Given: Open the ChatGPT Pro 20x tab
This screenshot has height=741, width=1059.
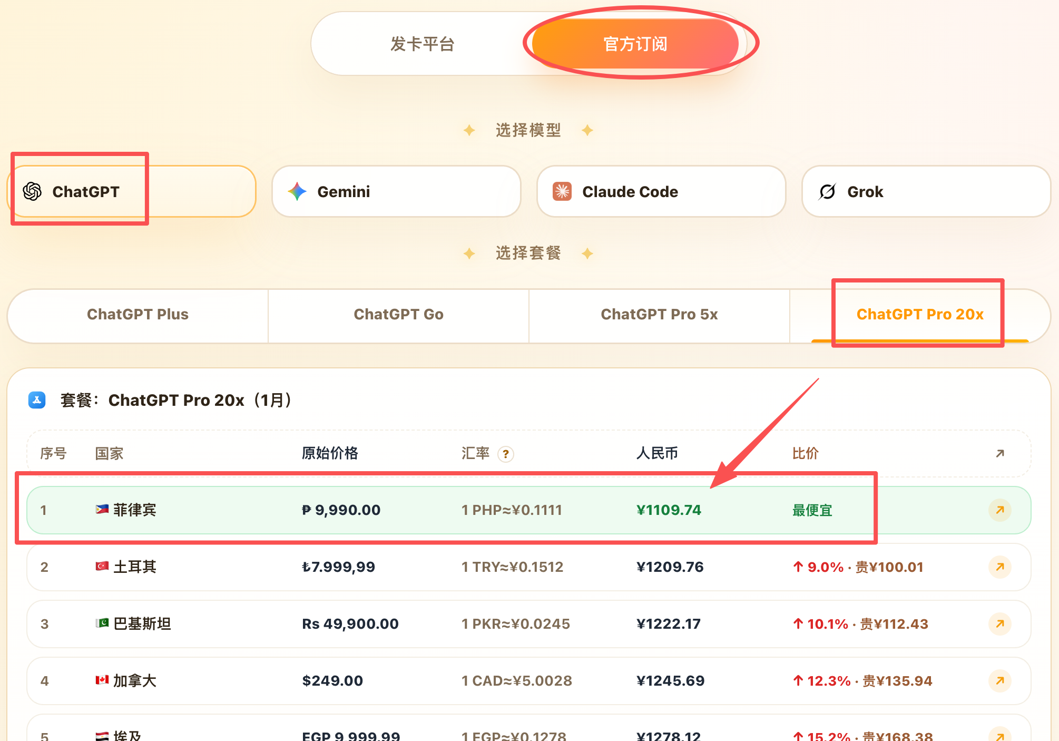Looking at the screenshot, I should (x=920, y=315).
